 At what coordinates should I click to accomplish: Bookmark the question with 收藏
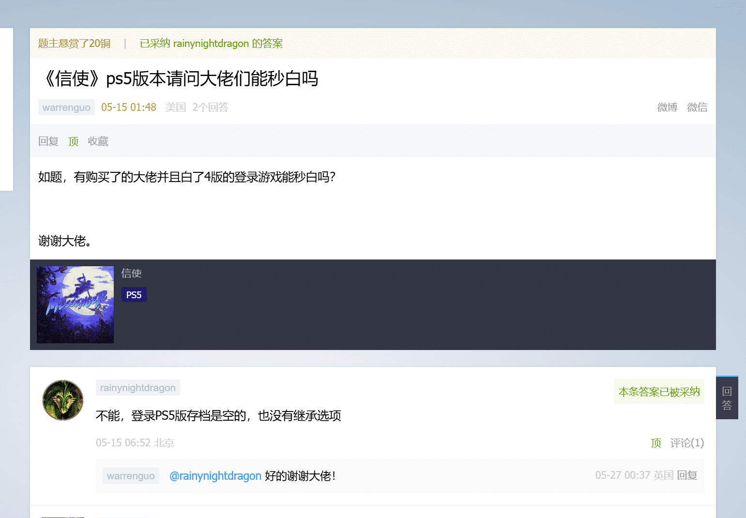(98, 141)
